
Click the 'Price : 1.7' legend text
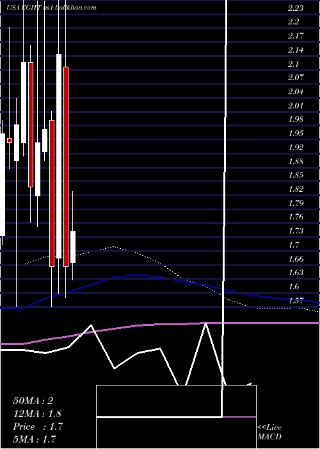pos(38,427)
